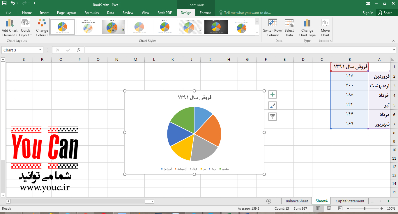Click the Select All corner triangle
This screenshot has width=398, height=214.
394,60
